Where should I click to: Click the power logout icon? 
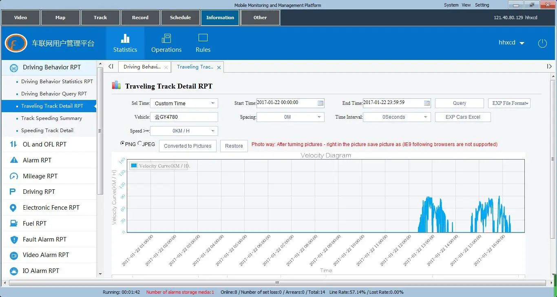(542, 43)
